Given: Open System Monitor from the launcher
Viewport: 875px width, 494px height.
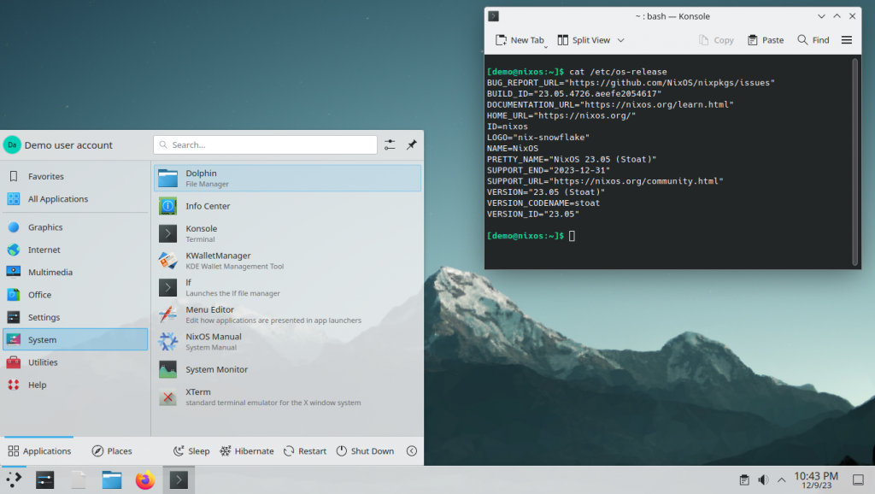Looking at the screenshot, I should [216, 369].
